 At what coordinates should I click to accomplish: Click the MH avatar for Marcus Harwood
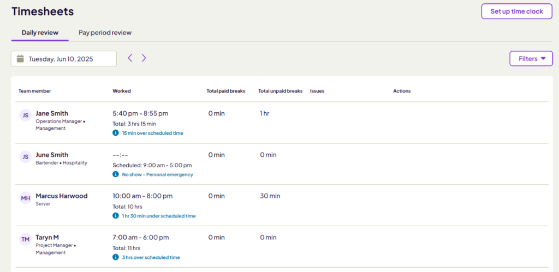pos(25,198)
